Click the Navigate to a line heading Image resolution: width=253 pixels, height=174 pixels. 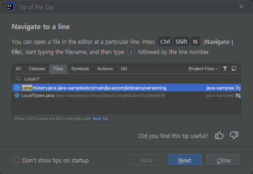(x=41, y=27)
